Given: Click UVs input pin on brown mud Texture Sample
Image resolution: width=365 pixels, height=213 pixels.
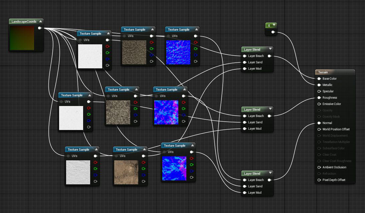Looking at the screenshot, I should [117, 156].
